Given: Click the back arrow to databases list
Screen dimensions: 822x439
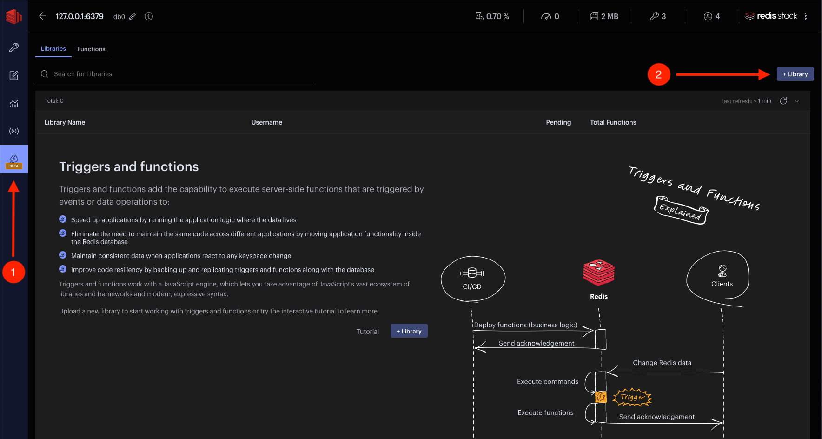Looking at the screenshot, I should tap(43, 16).
